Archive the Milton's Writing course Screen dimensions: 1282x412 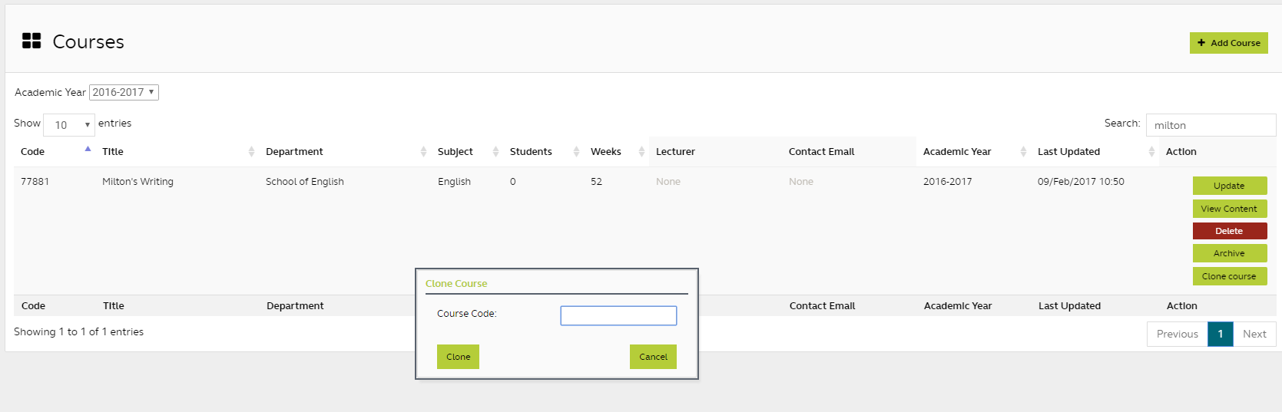click(x=1229, y=253)
